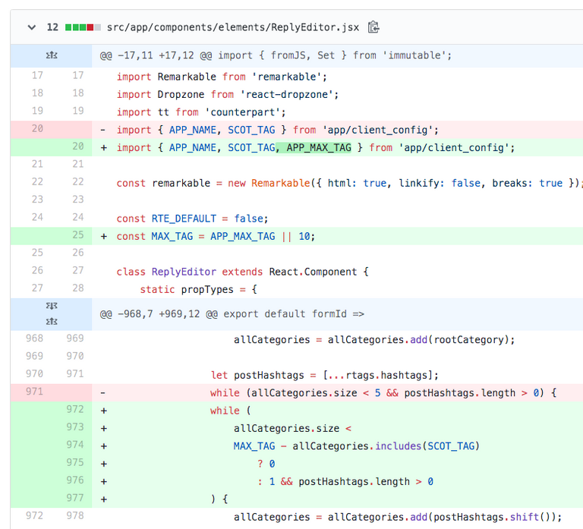Click the 'MAX_TAG - allCategories.includes(SCOT_TAG)' line
This screenshot has width=583, height=529.
tap(357, 446)
